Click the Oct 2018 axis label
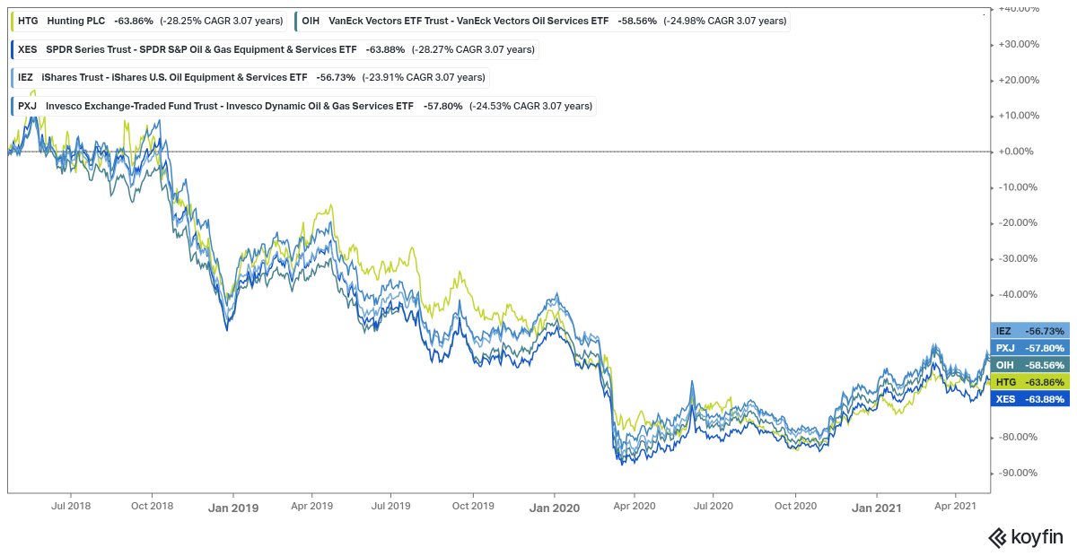1077x556 pixels. tap(152, 507)
